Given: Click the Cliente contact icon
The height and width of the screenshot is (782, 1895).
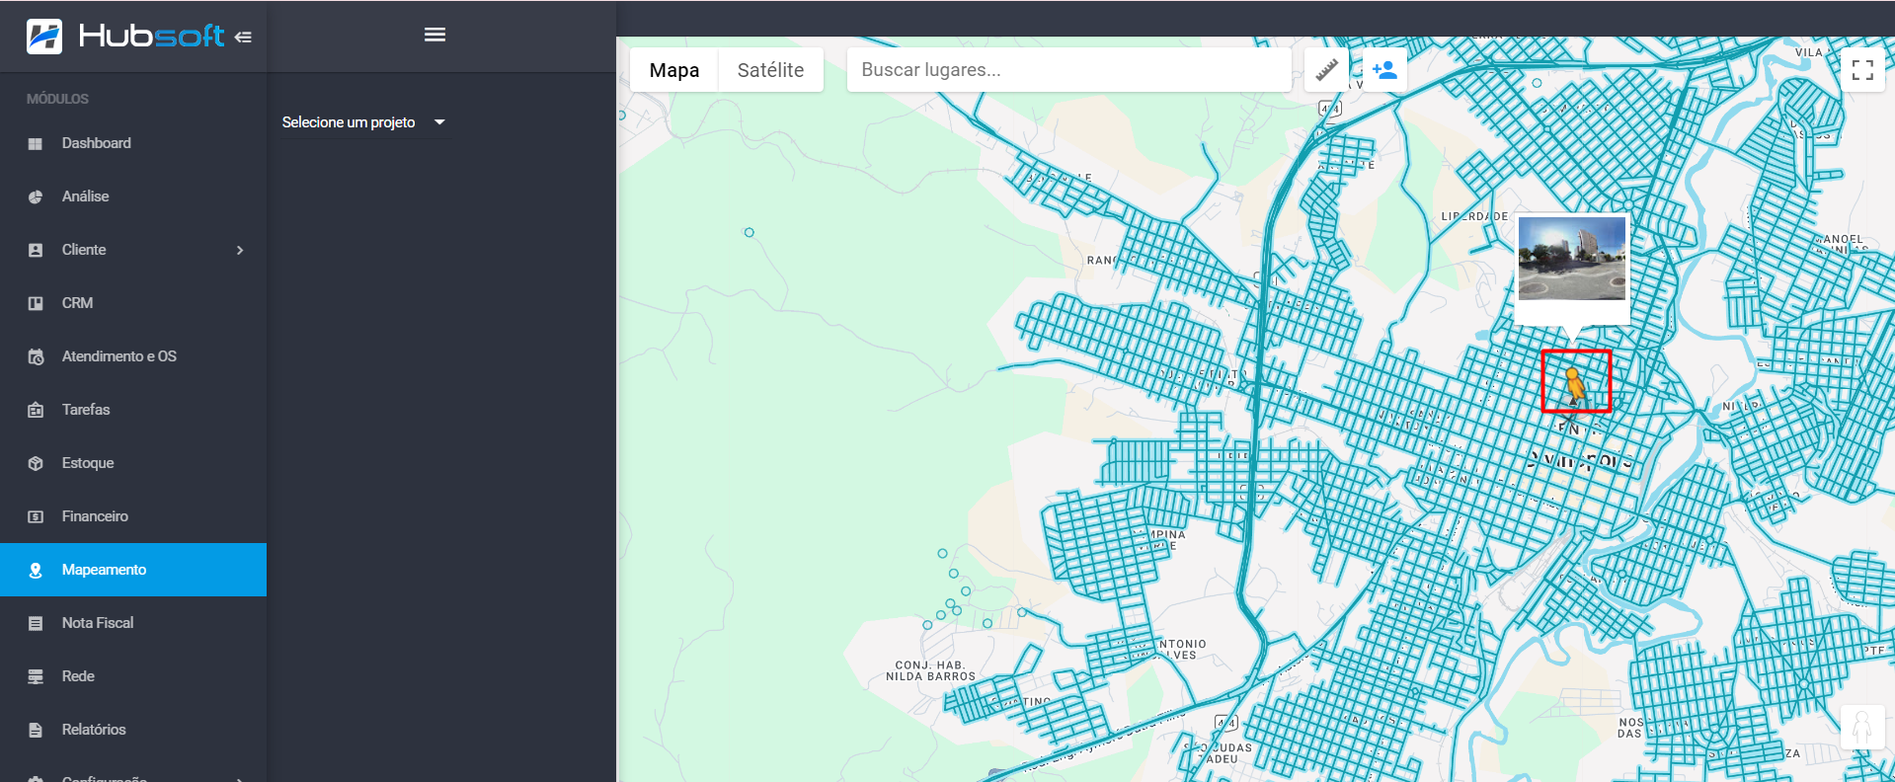Looking at the screenshot, I should coord(36,251).
